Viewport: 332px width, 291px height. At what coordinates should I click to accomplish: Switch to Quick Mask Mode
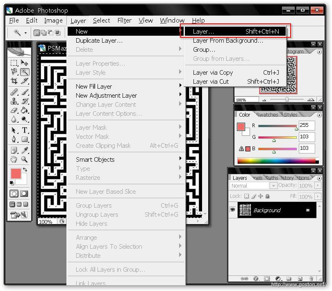pos(24,194)
